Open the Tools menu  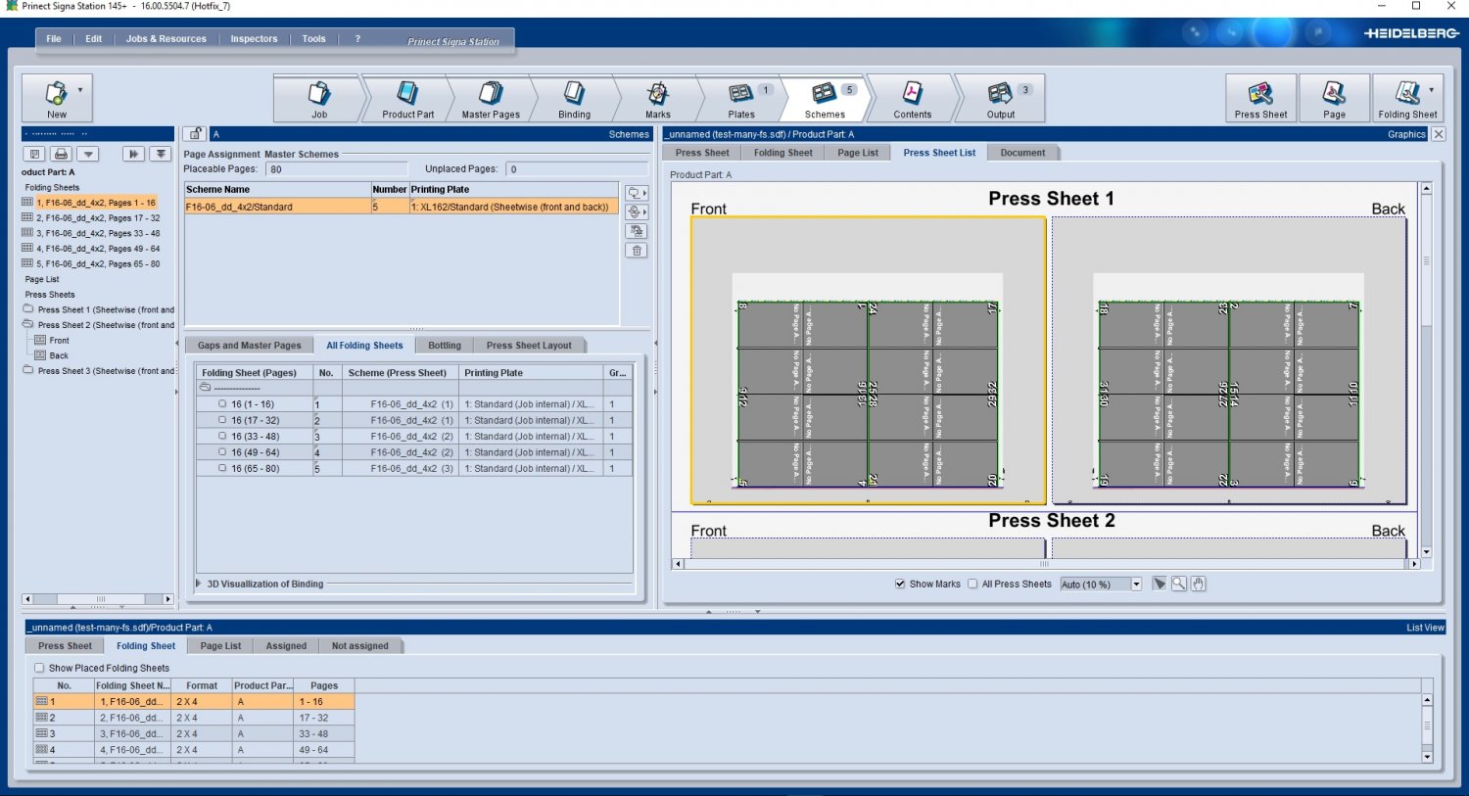[x=313, y=39]
